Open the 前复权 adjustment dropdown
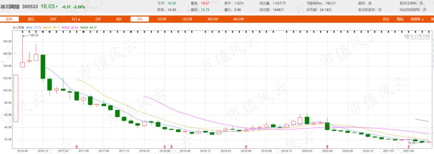Viewport: 434px width, 154px height. [x=417, y=19]
